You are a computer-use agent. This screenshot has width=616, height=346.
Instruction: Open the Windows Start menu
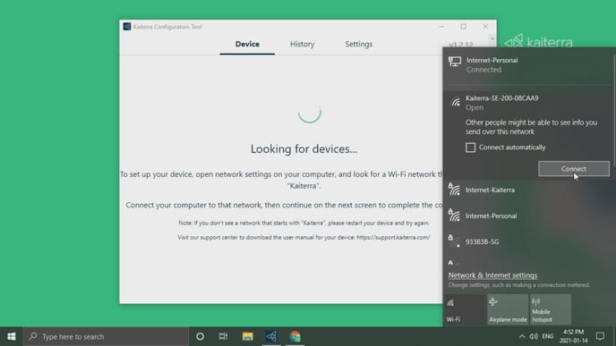coord(12,336)
